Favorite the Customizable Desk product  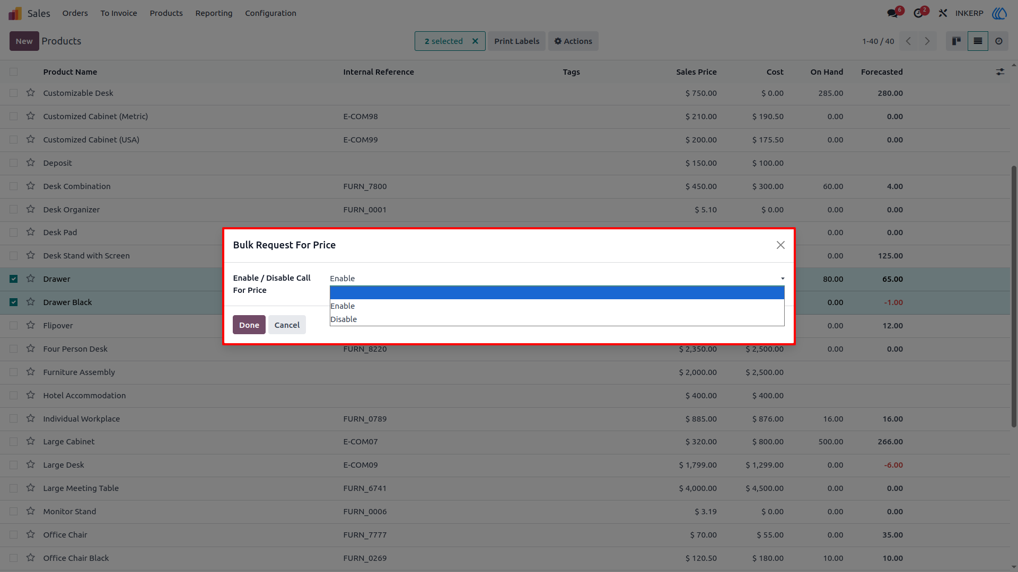point(31,93)
